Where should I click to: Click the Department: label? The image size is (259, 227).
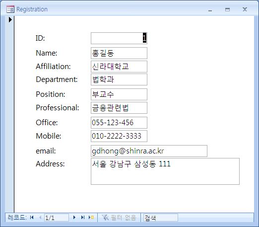pyautogui.click(x=57, y=79)
